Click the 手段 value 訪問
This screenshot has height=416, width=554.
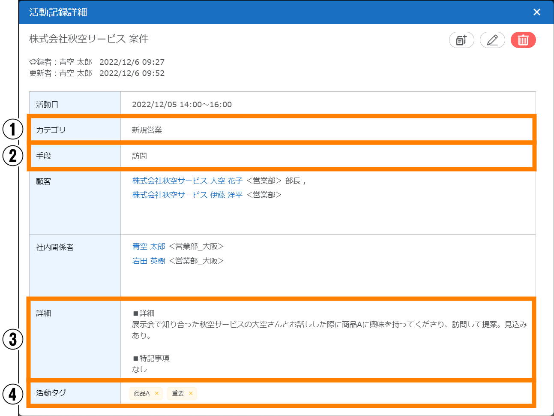pos(139,156)
